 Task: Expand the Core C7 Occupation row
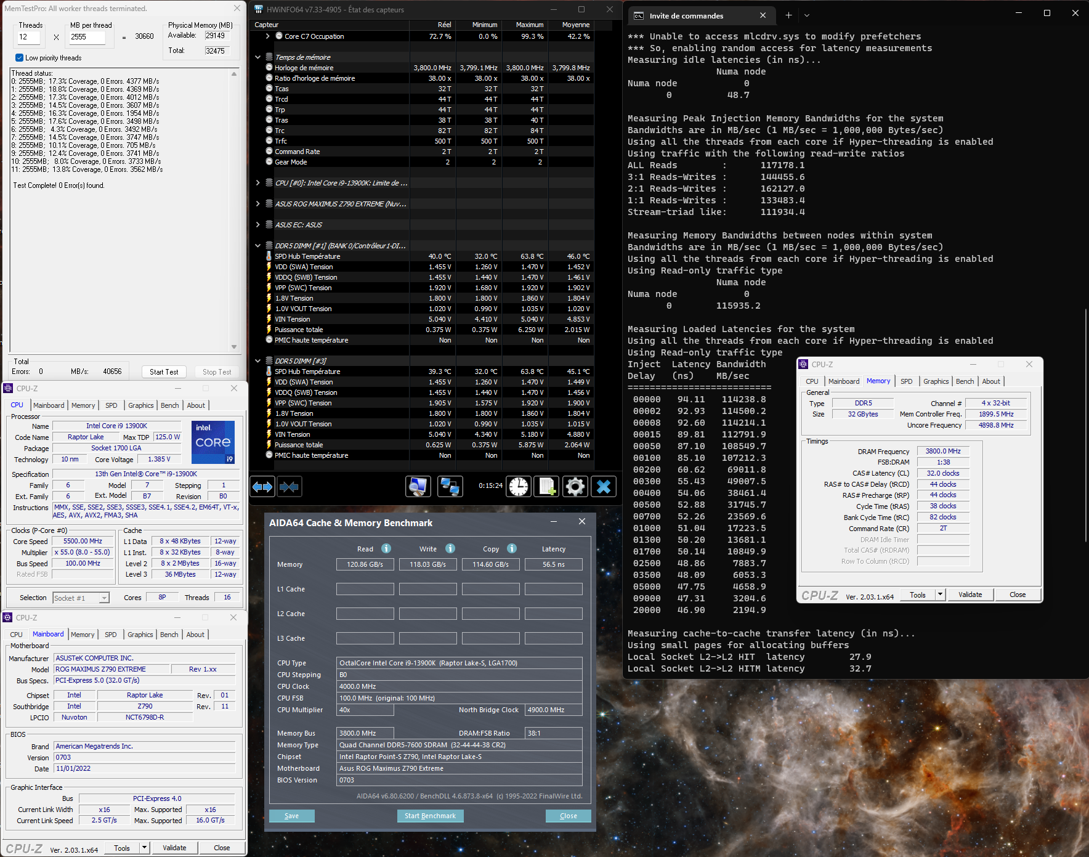267,36
